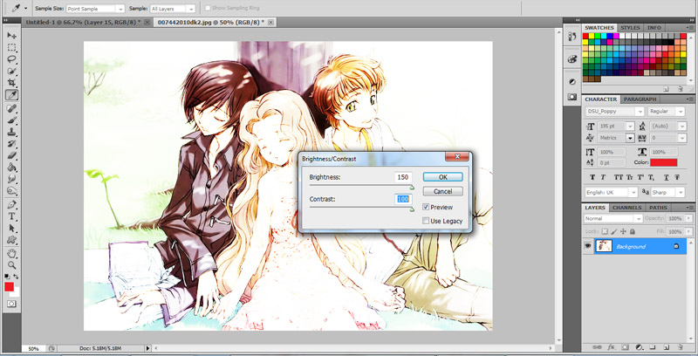Switch to the Paragraph tab
This screenshot has height=356, width=698.
click(x=640, y=99)
